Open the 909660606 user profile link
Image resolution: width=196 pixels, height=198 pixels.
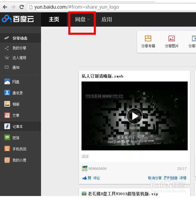point(97,168)
